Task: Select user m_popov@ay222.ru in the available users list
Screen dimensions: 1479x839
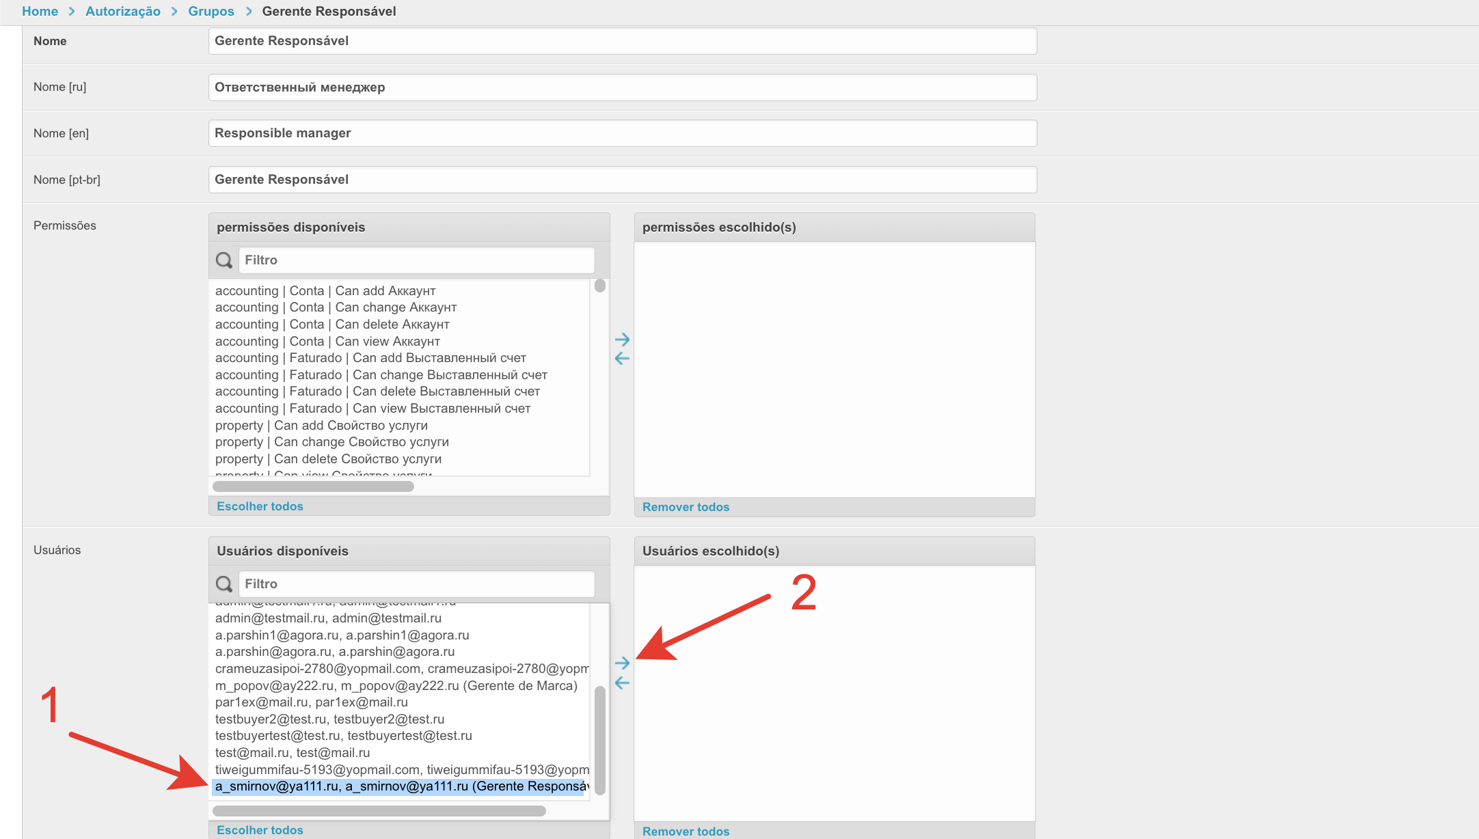Action: 396,685
